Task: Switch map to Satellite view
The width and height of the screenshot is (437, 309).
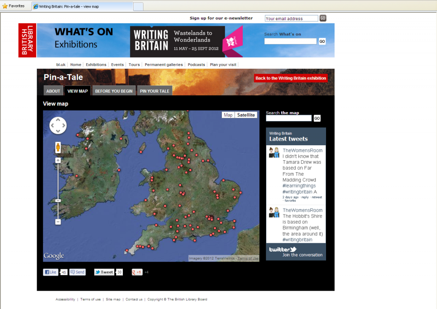Action: [246, 115]
